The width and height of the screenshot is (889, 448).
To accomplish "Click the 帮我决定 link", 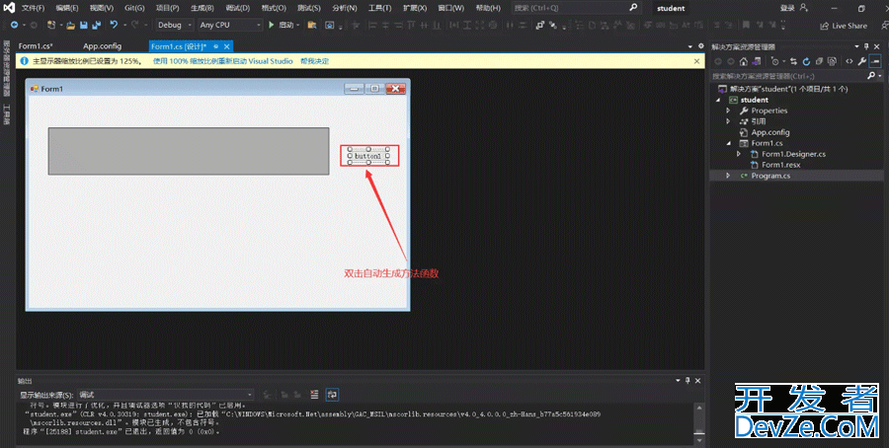I will (315, 61).
